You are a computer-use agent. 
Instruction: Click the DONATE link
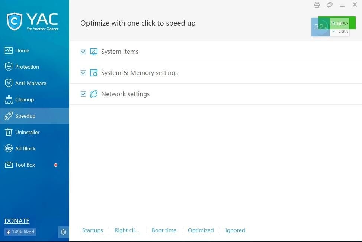(x=17, y=221)
